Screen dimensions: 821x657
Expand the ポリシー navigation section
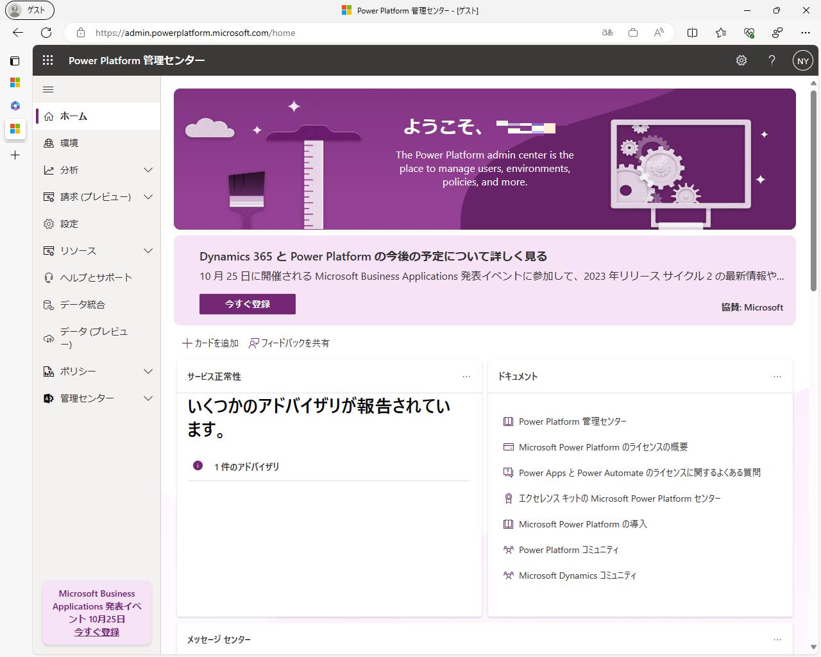148,371
